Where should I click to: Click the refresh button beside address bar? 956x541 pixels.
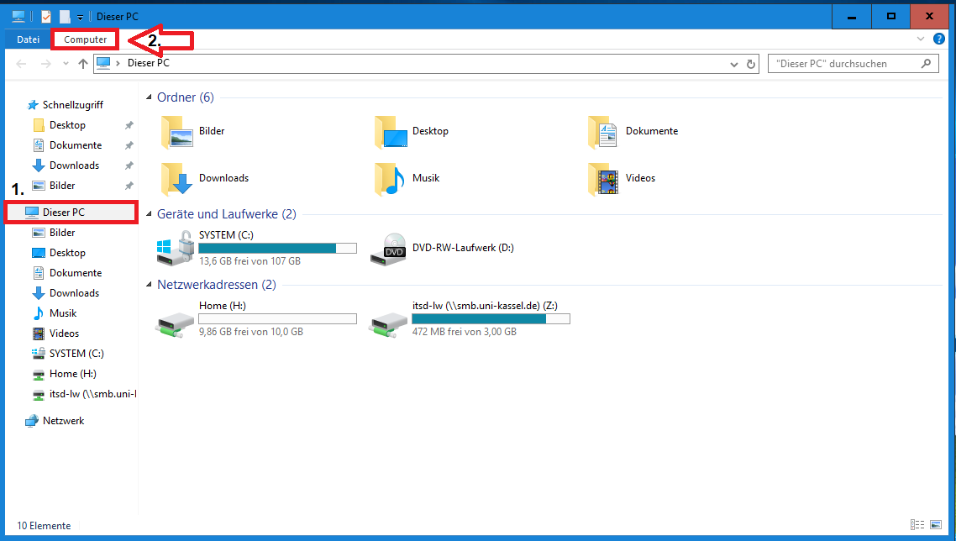tap(752, 64)
